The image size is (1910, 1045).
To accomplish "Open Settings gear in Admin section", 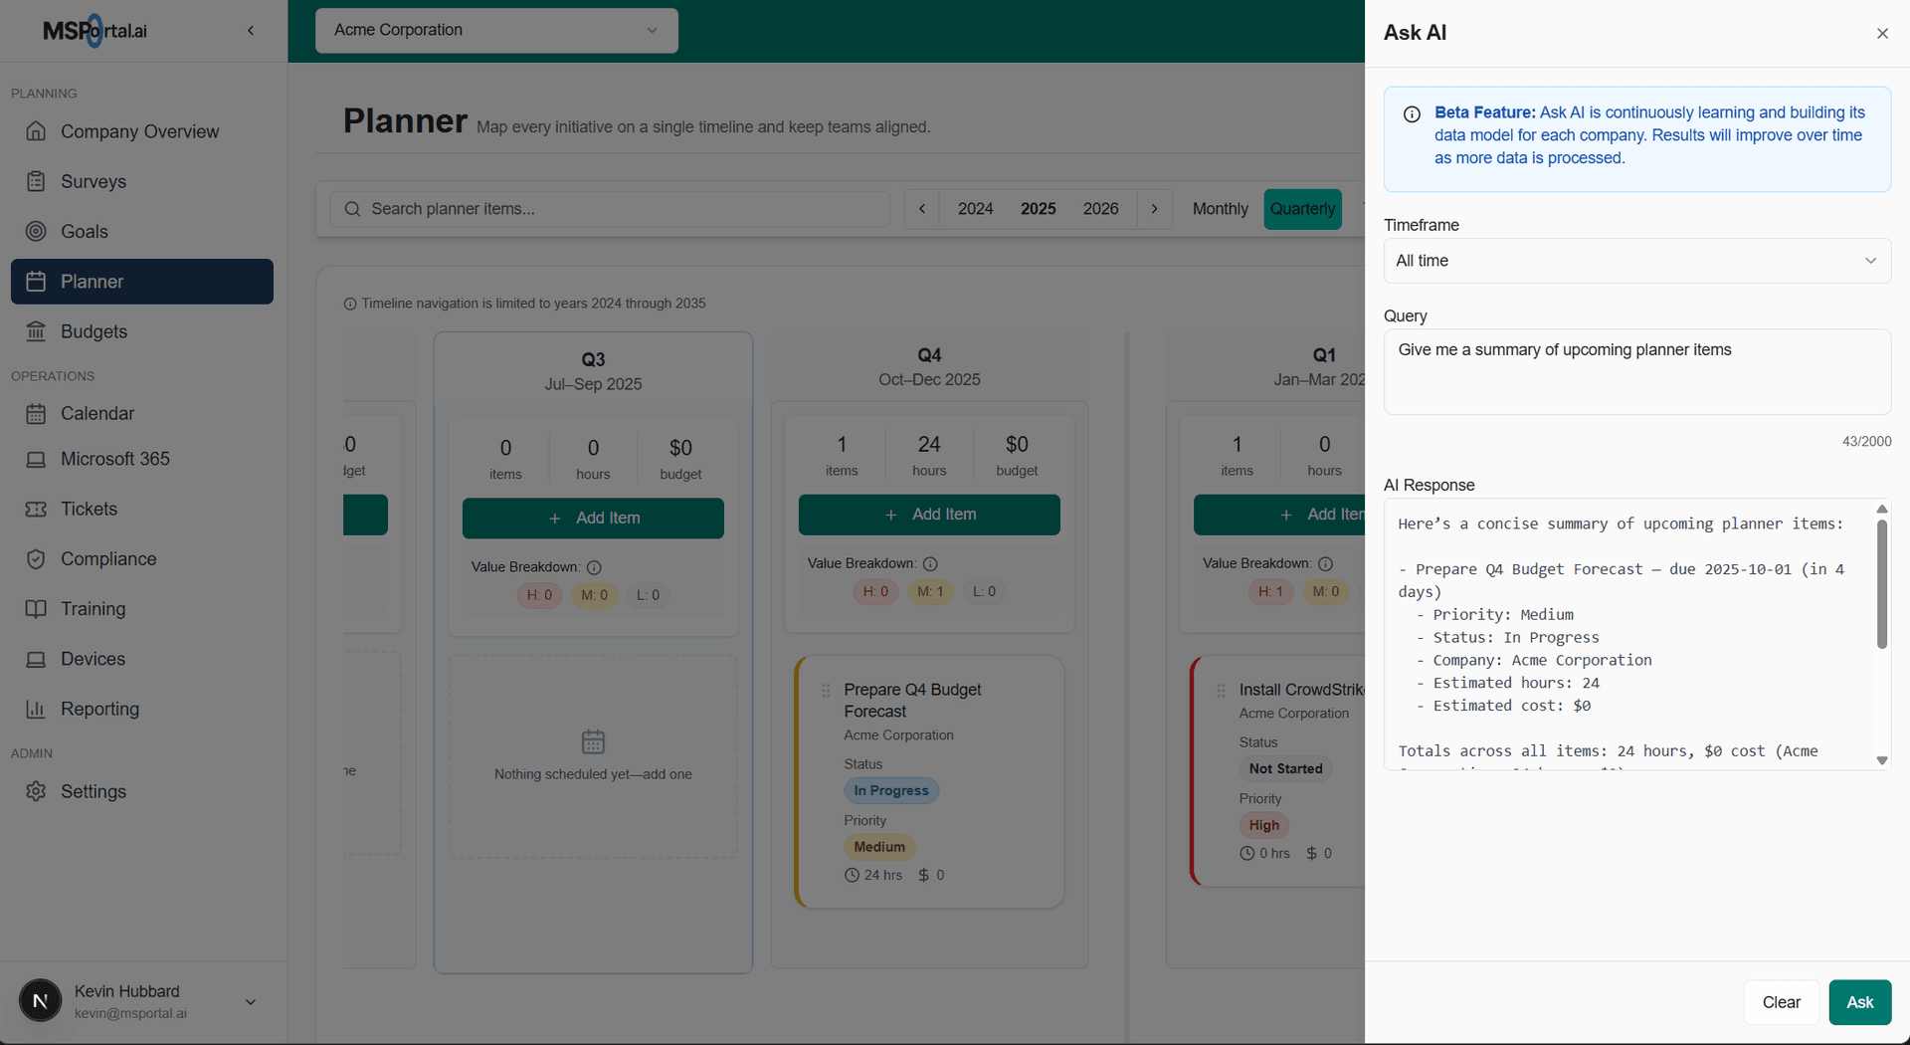I will [36, 791].
